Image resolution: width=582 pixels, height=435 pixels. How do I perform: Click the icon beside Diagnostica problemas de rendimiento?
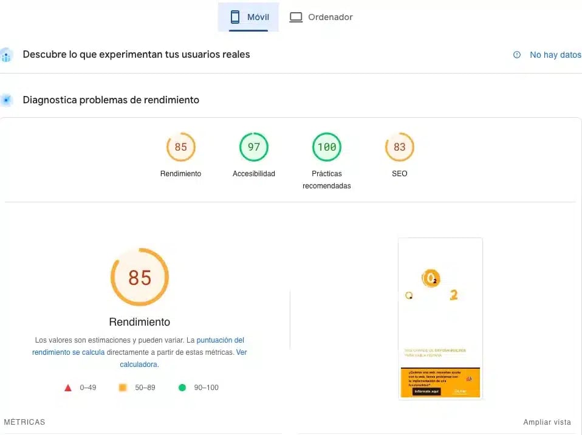(7, 100)
